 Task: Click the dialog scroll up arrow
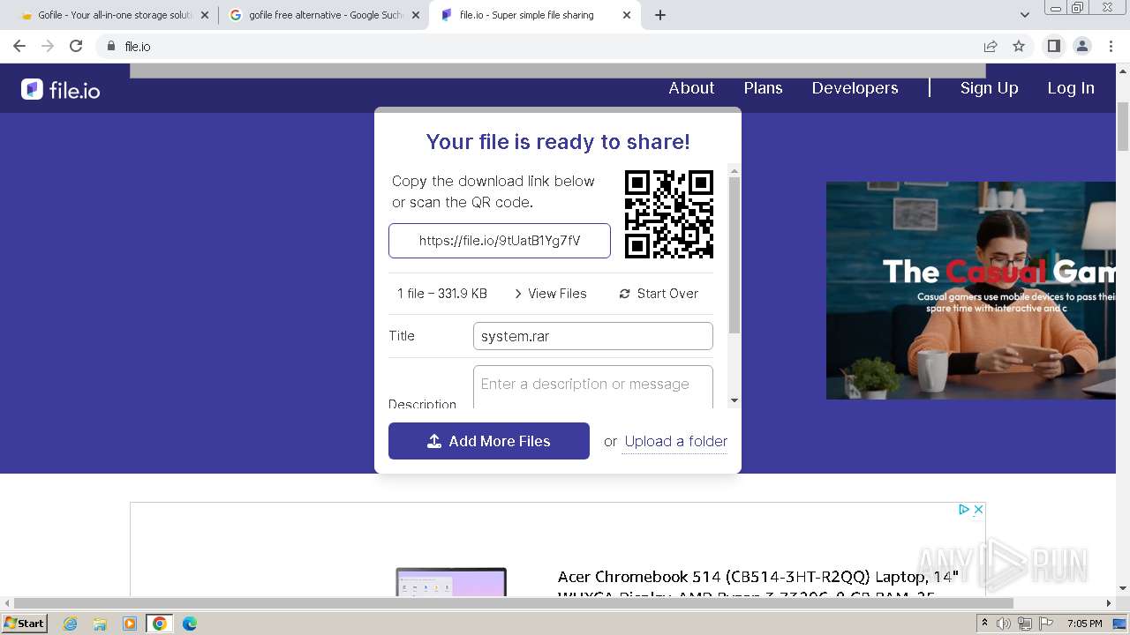coord(734,171)
